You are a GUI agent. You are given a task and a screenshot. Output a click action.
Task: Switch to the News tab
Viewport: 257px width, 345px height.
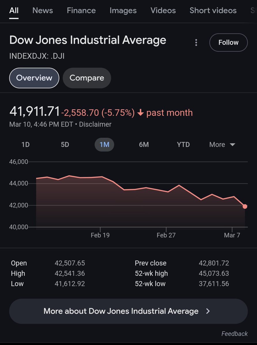(43, 11)
